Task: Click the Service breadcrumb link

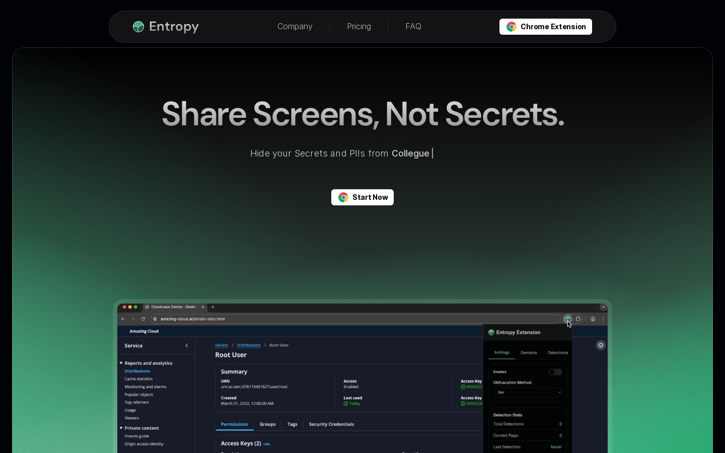Action: click(x=222, y=345)
